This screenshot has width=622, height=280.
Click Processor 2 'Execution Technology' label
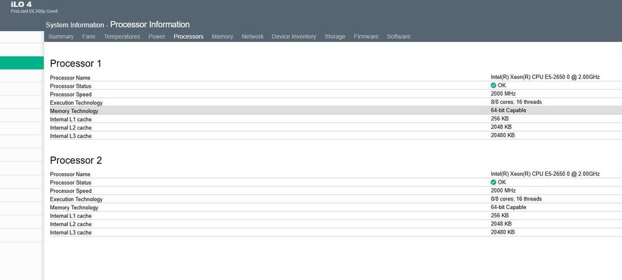tap(76, 199)
